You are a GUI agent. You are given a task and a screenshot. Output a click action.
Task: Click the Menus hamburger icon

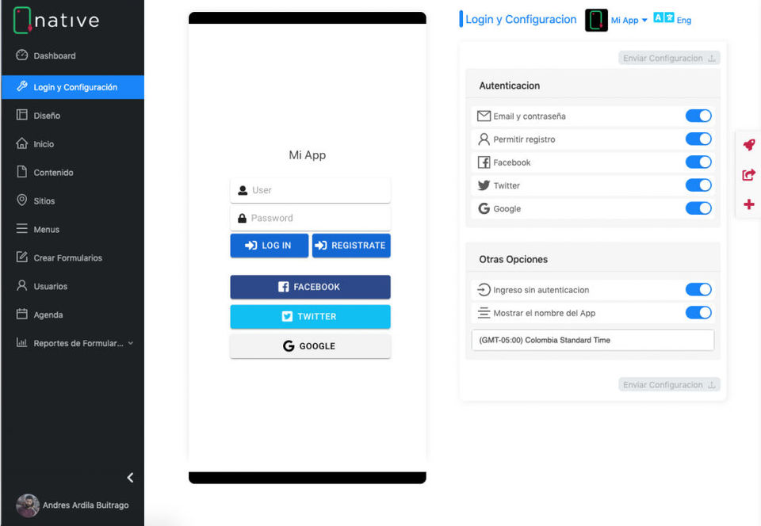(22, 228)
